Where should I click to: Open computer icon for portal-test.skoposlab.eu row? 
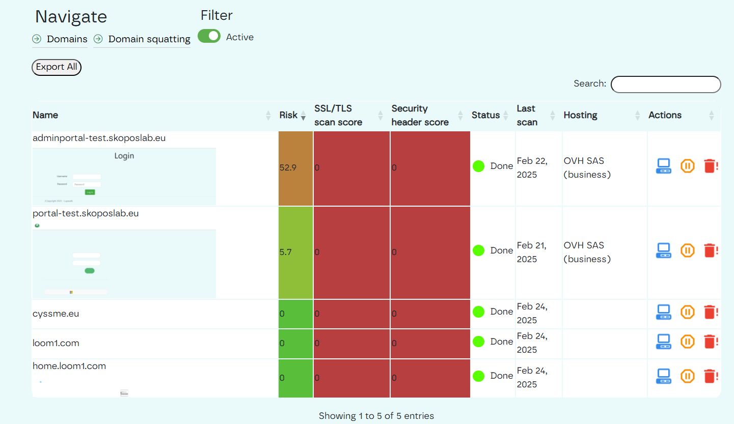663,250
